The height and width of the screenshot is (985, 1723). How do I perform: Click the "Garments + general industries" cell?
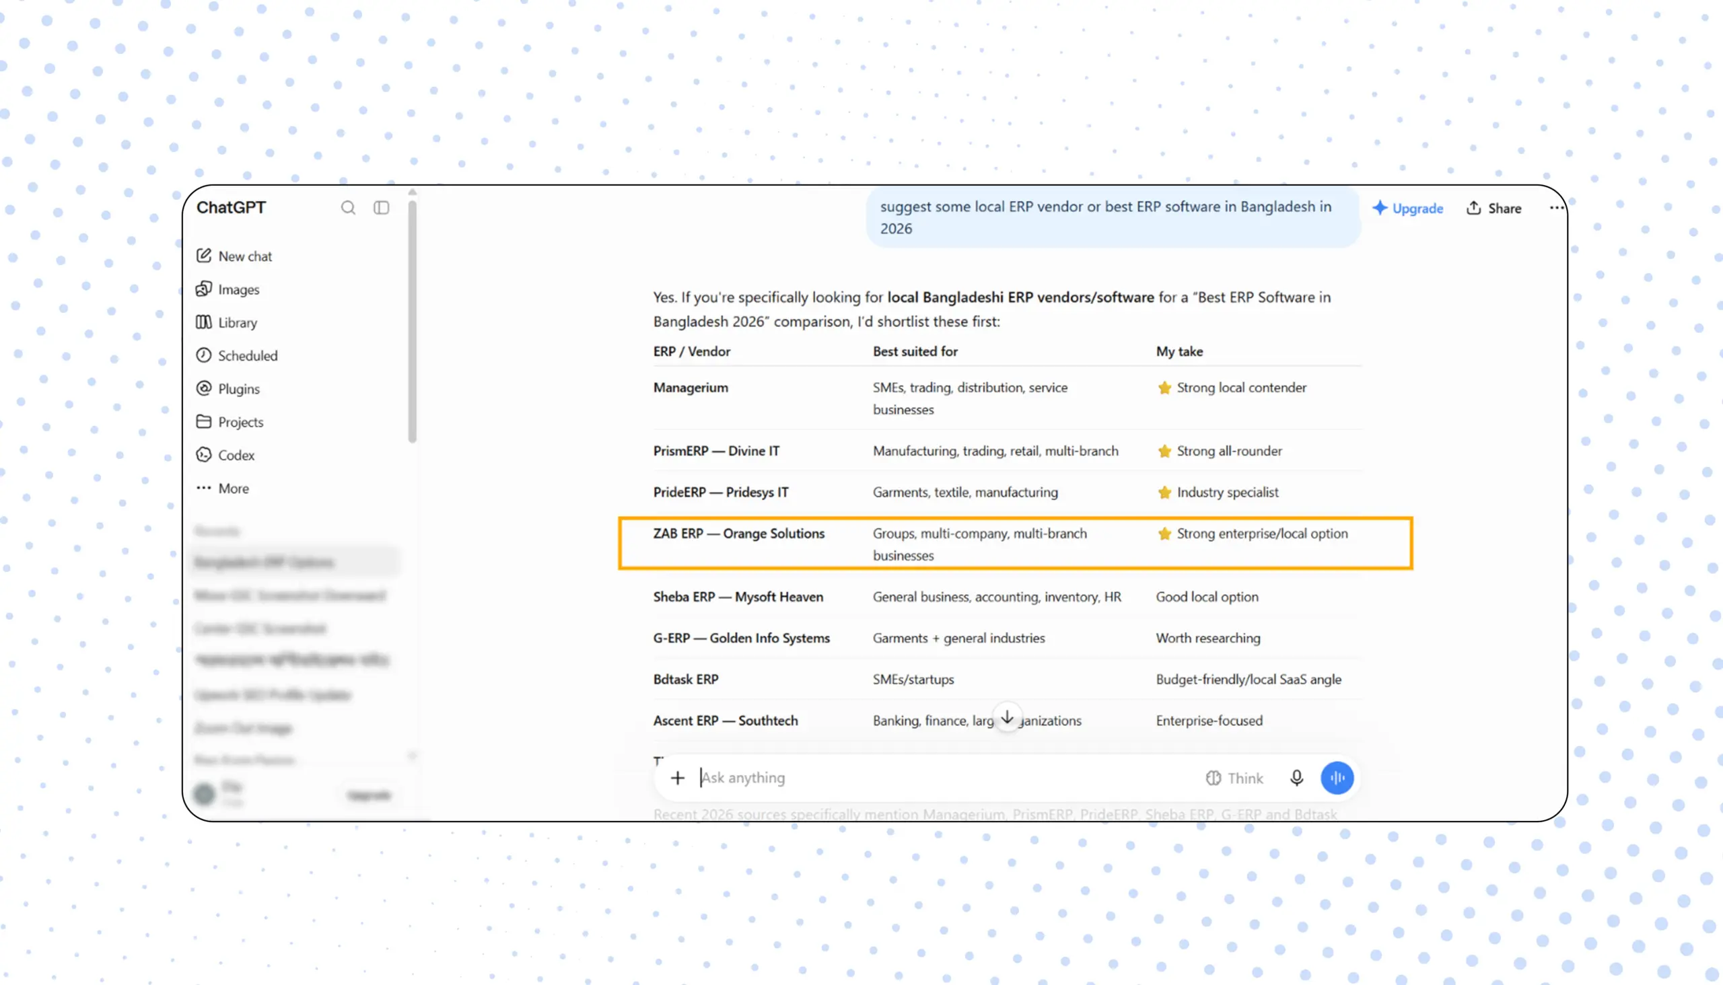click(959, 639)
